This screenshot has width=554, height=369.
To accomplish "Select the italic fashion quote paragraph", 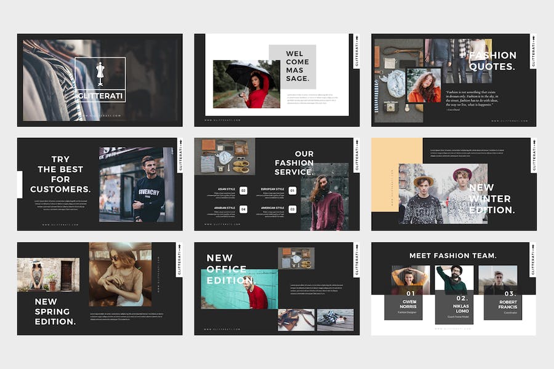I will 472,99.
